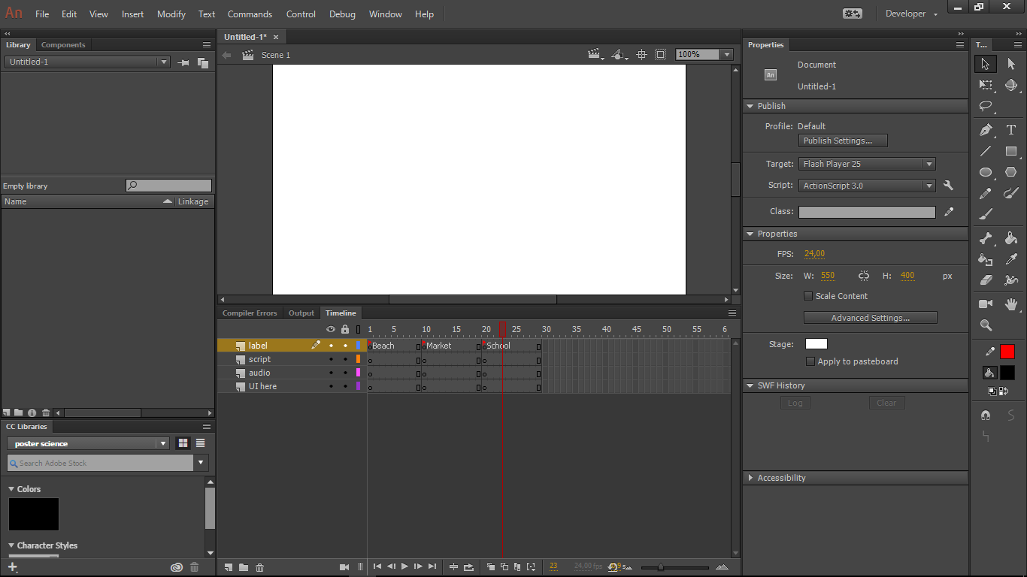Step forward one frame

418,566
